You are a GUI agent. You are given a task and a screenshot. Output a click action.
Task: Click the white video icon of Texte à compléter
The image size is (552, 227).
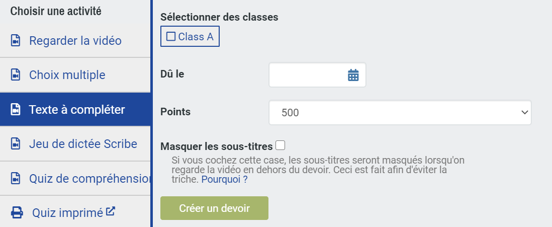pyautogui.click(x=16, y=109)
